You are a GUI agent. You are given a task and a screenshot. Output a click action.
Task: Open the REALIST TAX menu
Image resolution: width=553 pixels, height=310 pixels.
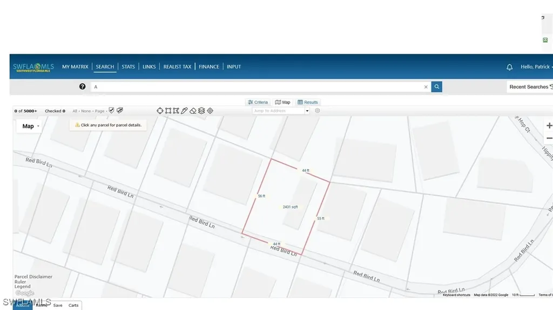177,67
